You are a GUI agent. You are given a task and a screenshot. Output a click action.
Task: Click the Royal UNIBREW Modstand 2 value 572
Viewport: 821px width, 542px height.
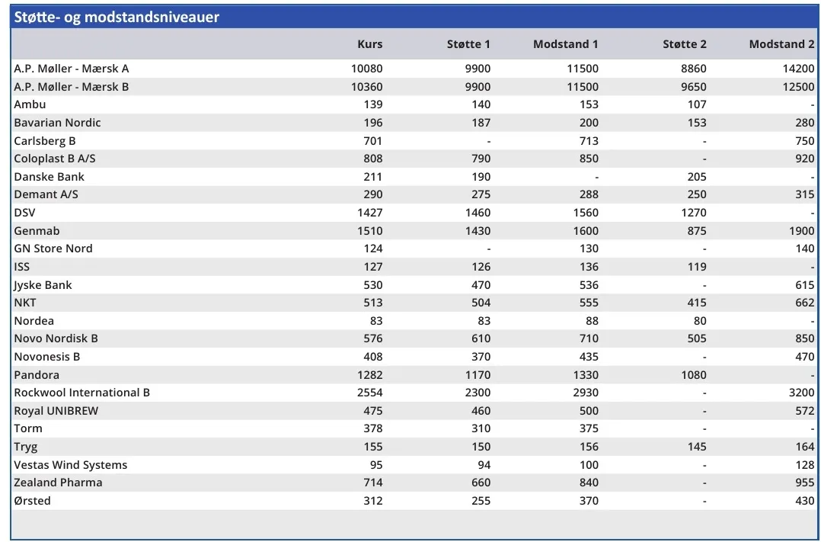[803, 411]
